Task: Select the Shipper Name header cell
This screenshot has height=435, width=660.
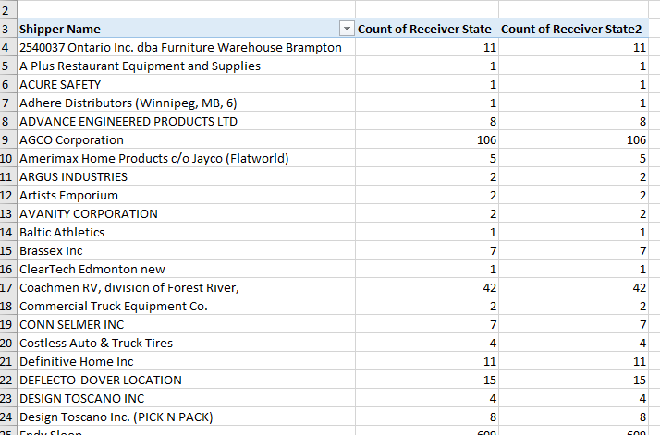Action: click(x=186, y=29)
